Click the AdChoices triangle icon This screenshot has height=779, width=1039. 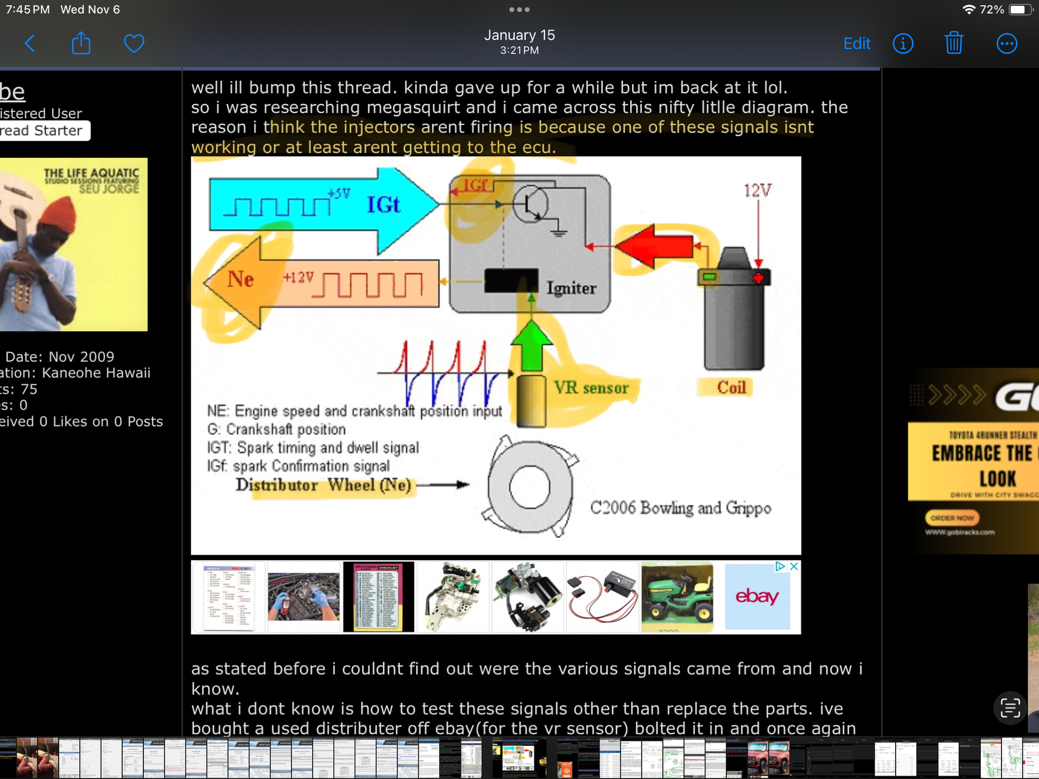(780, 567)
